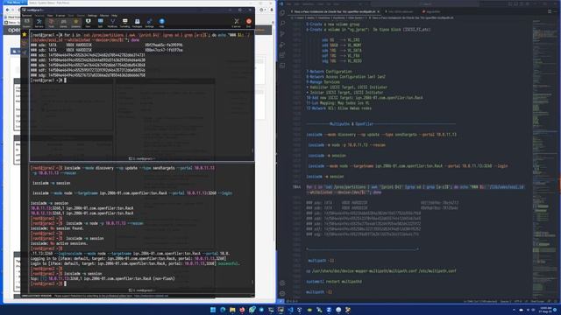Open Extensions in VS Code activity bar
The width and height of the screenshot is (561, 315).
282,55
